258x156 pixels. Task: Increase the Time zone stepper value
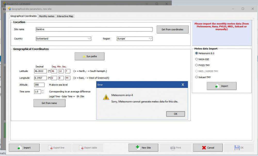[43, 91]
